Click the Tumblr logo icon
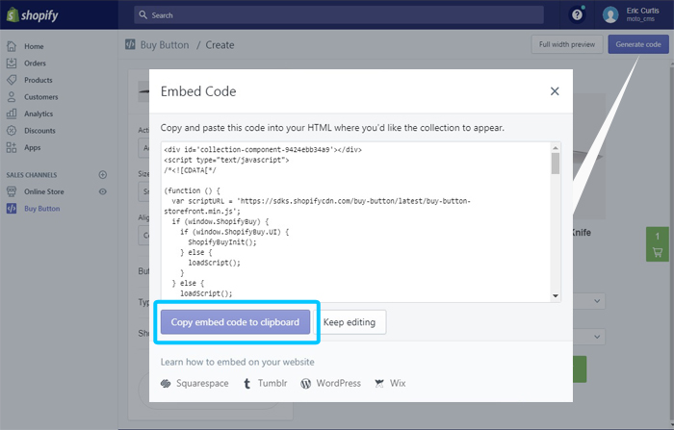 click(x=246, y=384)
